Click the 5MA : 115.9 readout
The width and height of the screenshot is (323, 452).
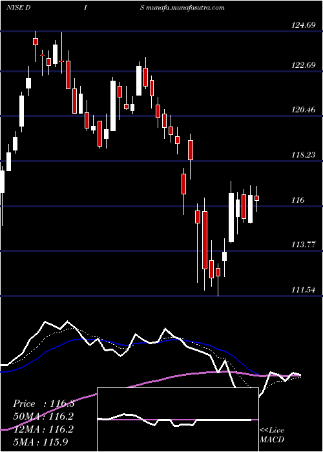pyautogui.click(x=41, y=442)
